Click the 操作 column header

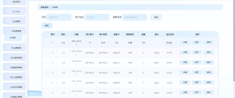point(197,34)
